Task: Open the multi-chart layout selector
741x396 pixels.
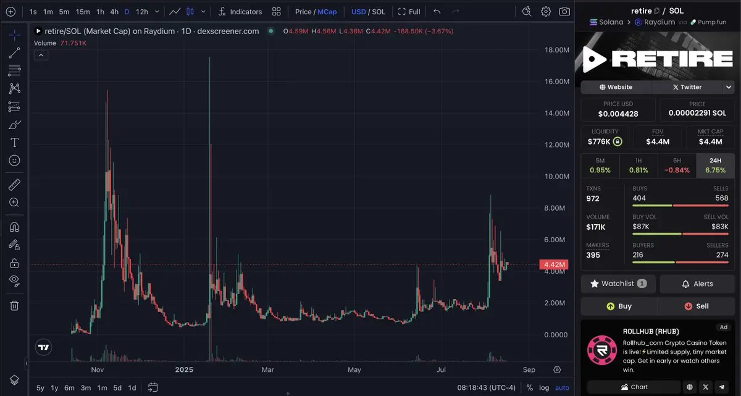Action: click(x=276, y=12)
